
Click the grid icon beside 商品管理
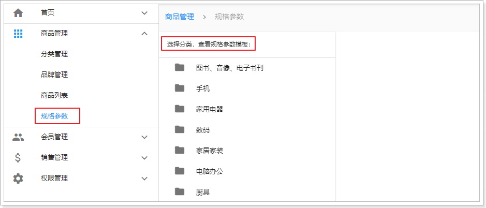(18, 34)
